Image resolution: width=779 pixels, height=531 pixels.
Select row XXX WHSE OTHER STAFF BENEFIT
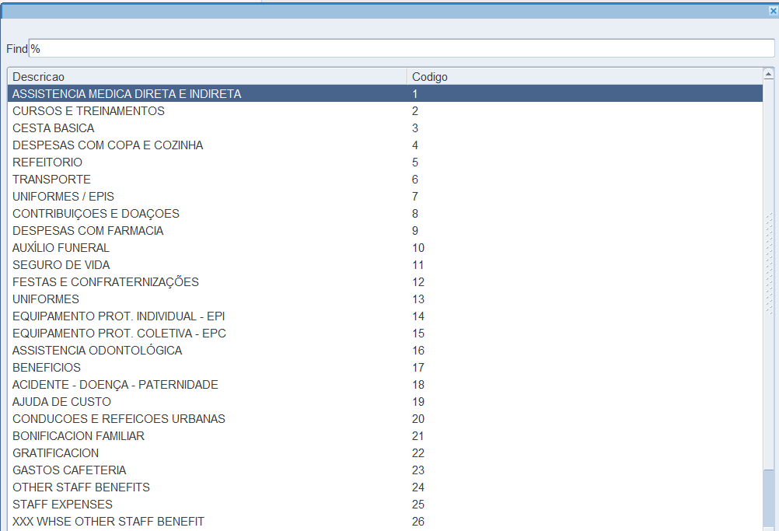(x=385, y=522)
